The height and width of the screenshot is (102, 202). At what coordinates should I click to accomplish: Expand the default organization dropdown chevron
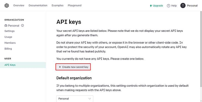click(x=90, y=99)
